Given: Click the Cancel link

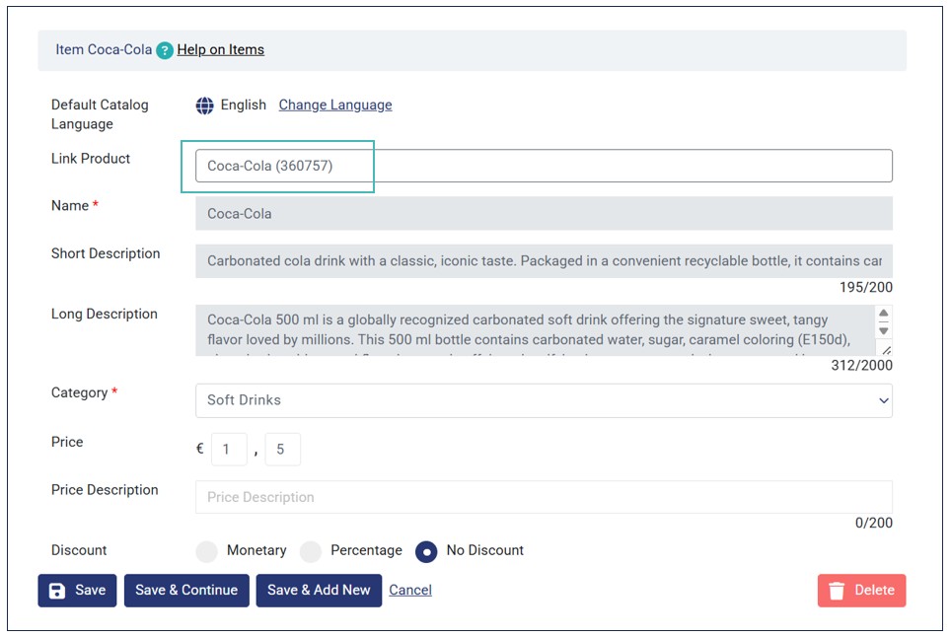Looking at the screenshot, I should tap(410, 590).
